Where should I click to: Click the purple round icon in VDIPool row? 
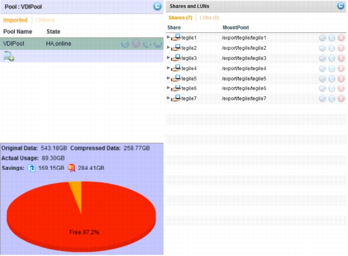[x=136, y=44]
